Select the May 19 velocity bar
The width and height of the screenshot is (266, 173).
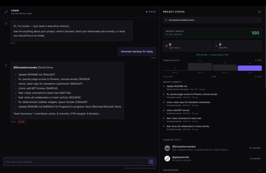[200, 67]
